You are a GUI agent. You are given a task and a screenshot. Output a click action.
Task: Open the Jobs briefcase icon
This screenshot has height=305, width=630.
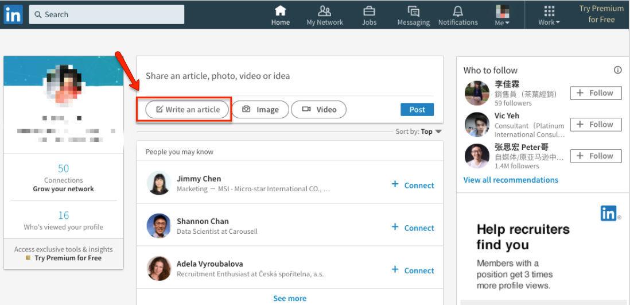click(x=369, y=11)
